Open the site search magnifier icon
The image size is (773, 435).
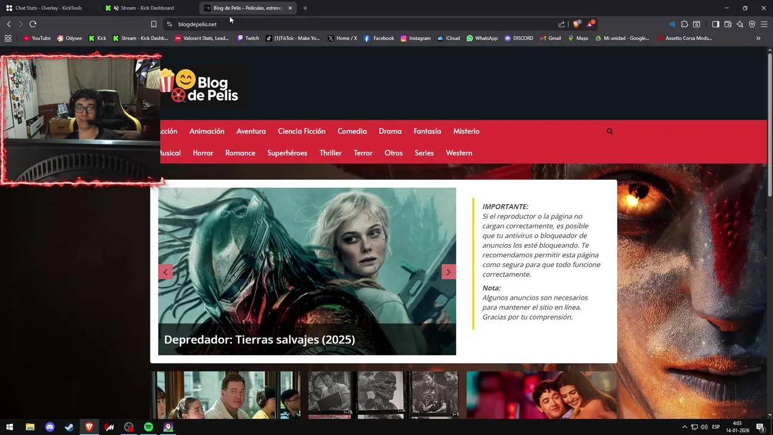(609, 131)
